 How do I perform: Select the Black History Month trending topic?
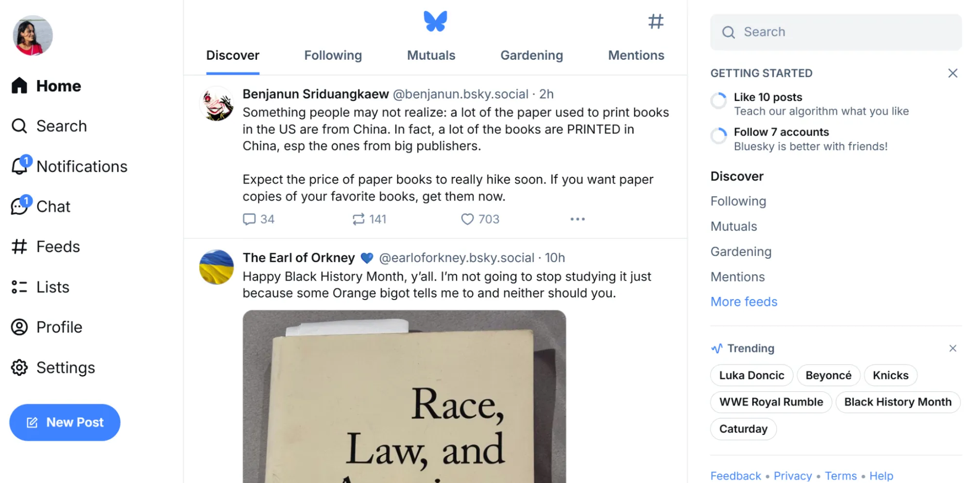pyautogui.click(x=897, y=402)
